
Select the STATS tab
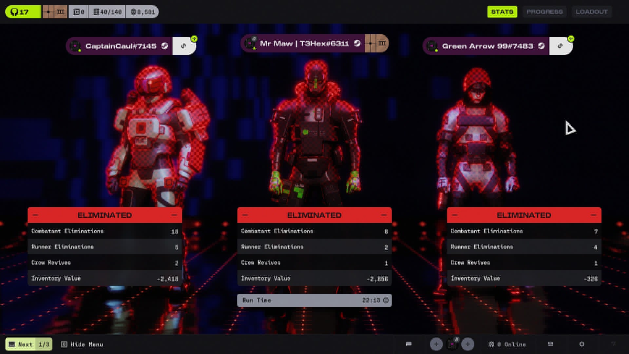[x=502, y=12]
